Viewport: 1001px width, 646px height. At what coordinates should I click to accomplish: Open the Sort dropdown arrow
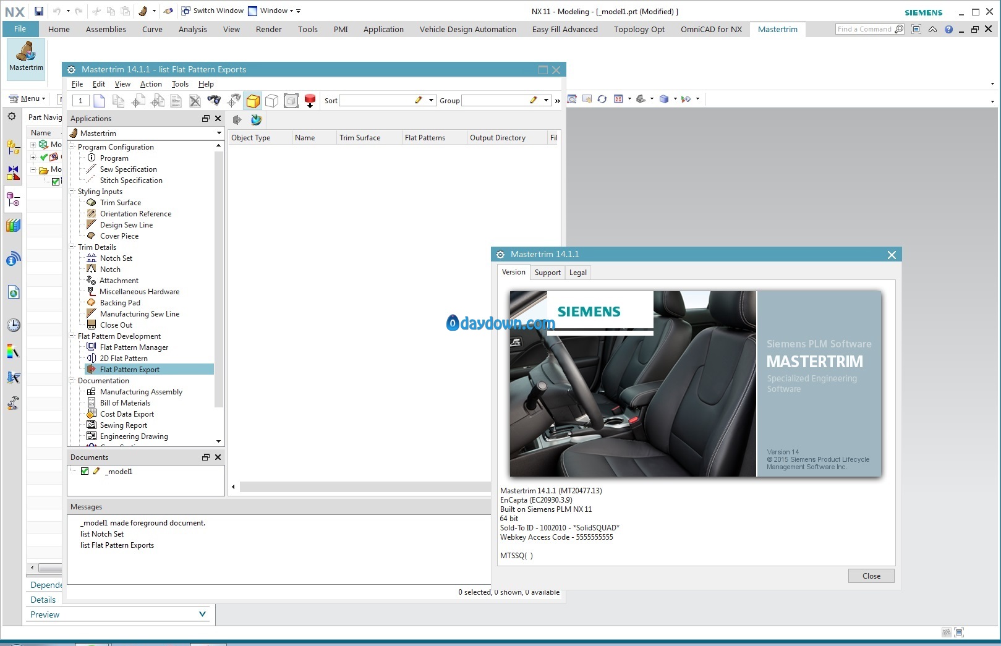pyautogui.click(x=431, y=101)
